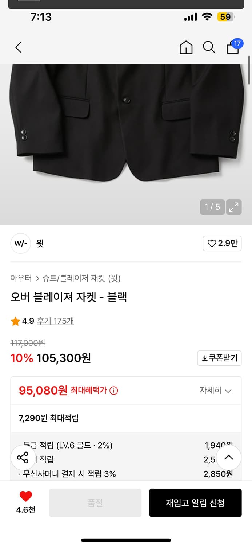Open the search icon
The height and width of the screenshot is (547, 252).
pos(209,47)
